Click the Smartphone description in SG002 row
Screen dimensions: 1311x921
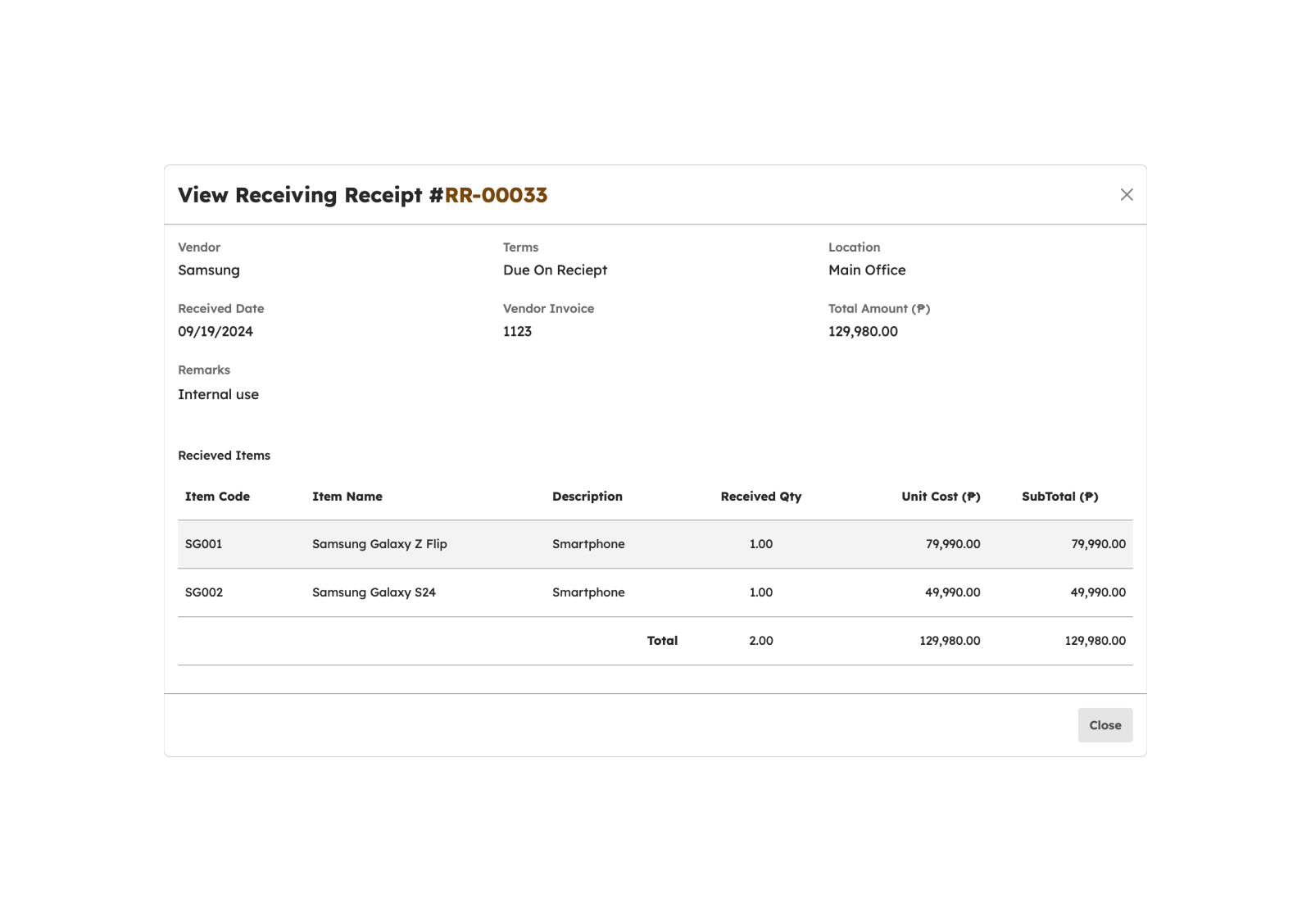pyautogui.click(x=588, y=592)
